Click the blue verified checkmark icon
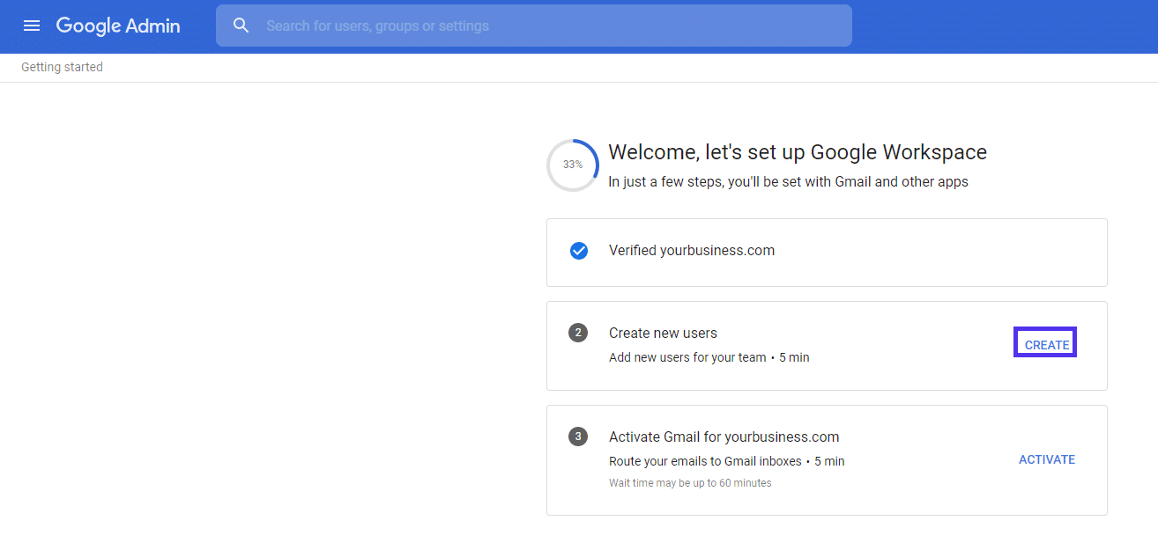Viewport: 1158px width, 543px height. 578,251
